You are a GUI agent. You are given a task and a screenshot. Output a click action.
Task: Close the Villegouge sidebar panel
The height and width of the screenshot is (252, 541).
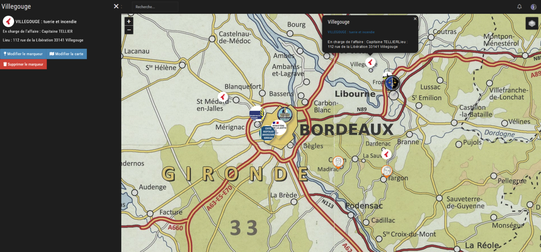(116, 6)
